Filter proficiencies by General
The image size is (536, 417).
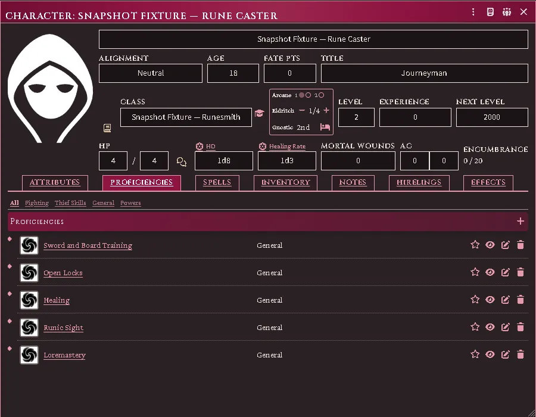coord(103,203)
